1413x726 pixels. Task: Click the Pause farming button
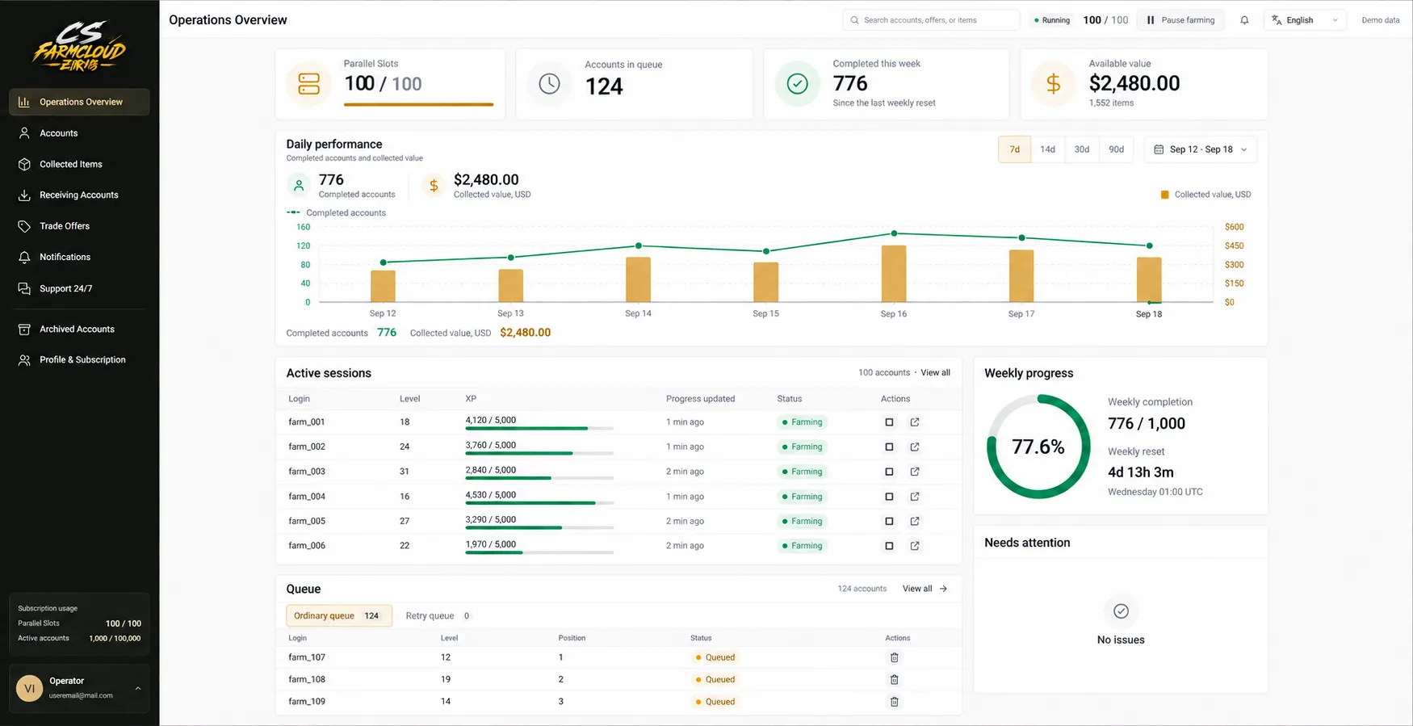point(1180,20)
